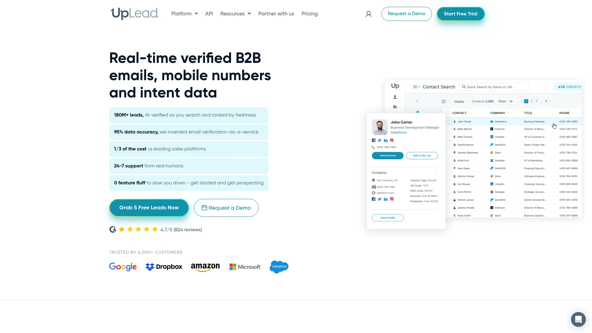Viewport: 592px width, 333px height.
Task: Open the Show 30 results dropdown
Action: [x=512, y=101]
